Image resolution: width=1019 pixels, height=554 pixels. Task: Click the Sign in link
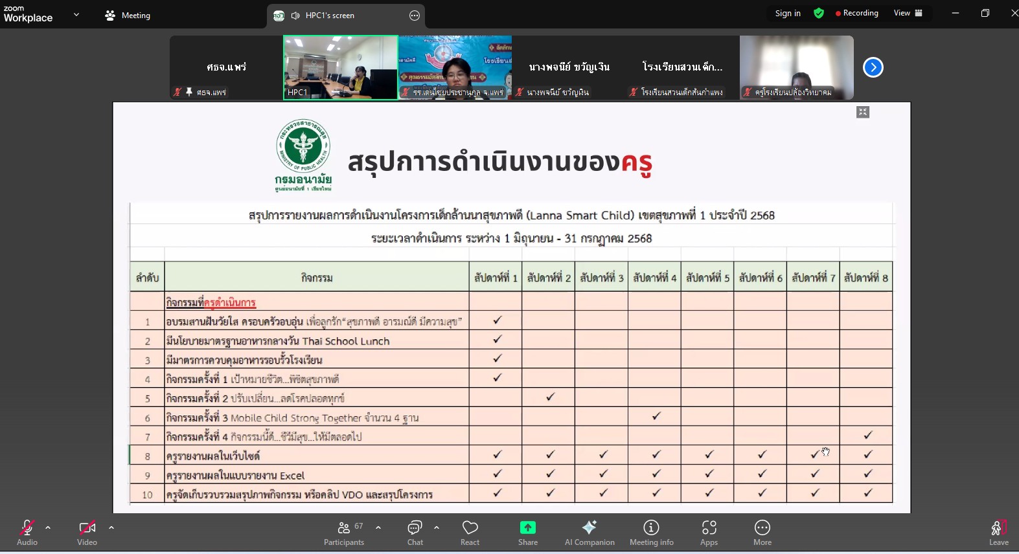click(788, 13)
